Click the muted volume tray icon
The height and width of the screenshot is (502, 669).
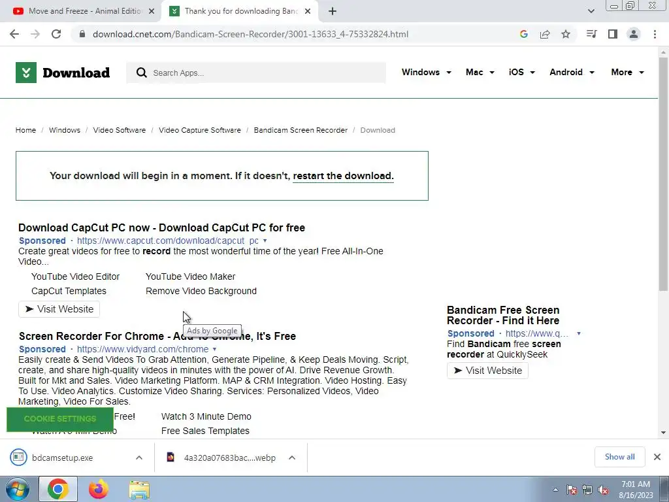tap(603, 490)
